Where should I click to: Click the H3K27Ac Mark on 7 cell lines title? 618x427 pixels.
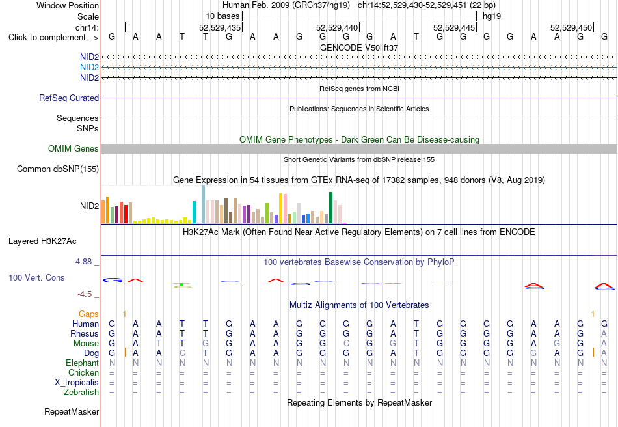pos(359,232)
